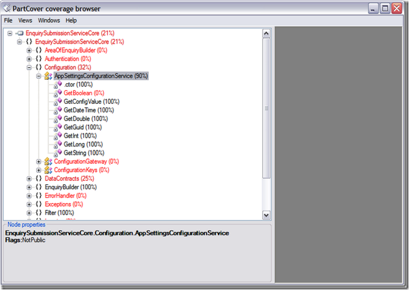Click the class icon of ConfigurationKeys
Image resolution: width=409 pixels, height=290 pixels.
48,170
